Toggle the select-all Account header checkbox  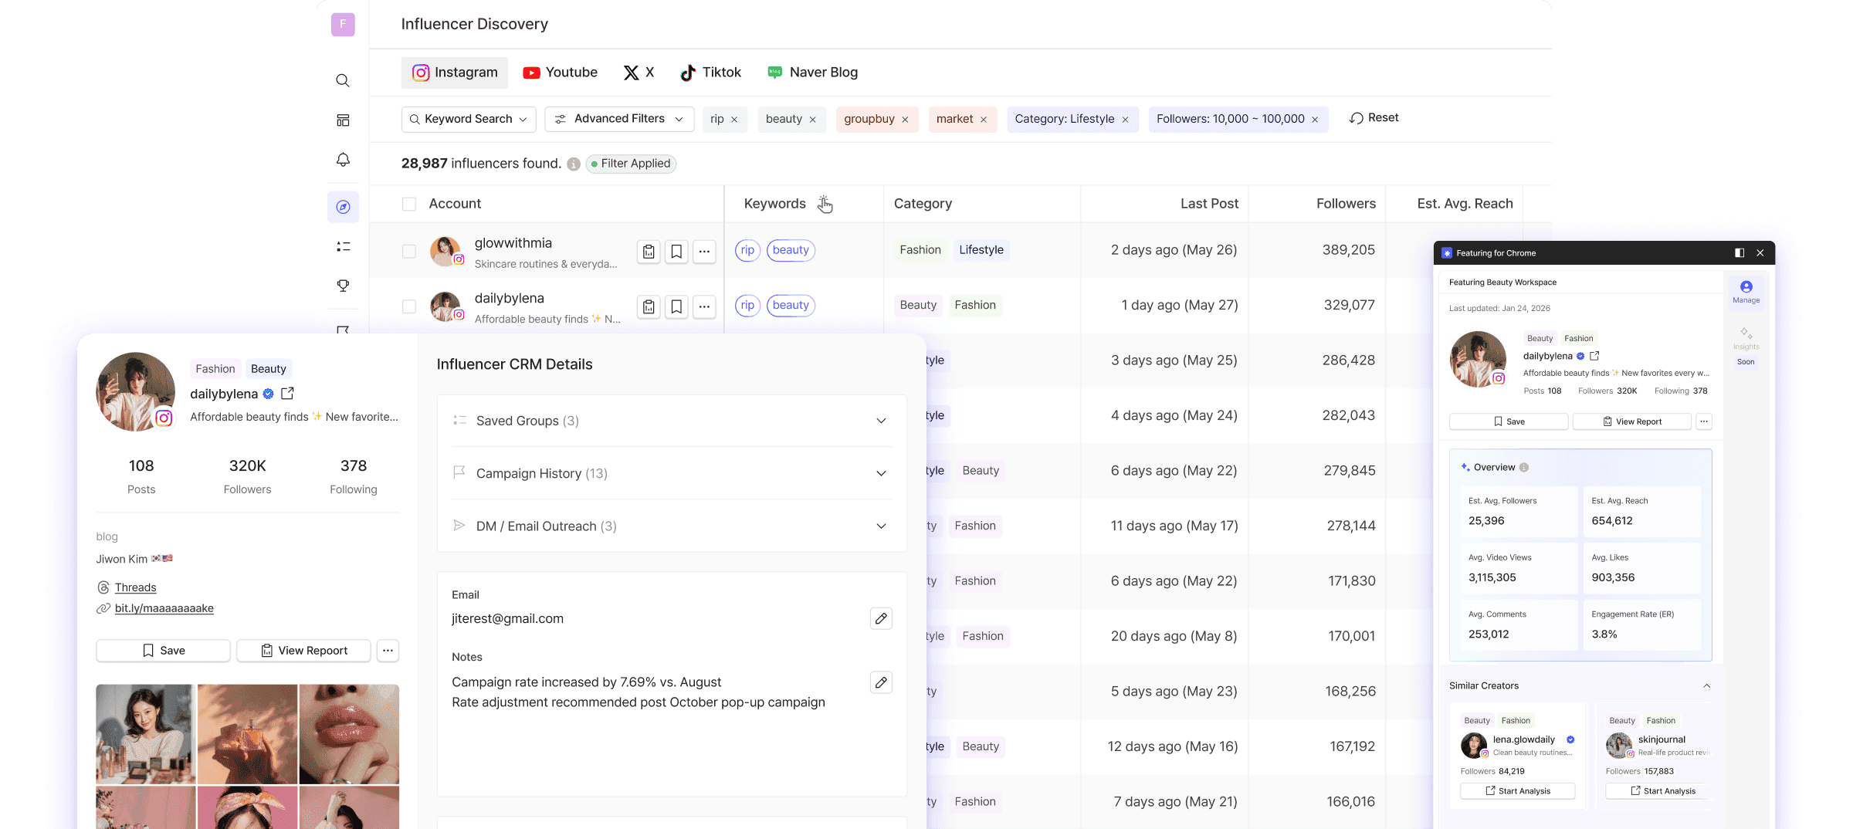pos(409,204)
